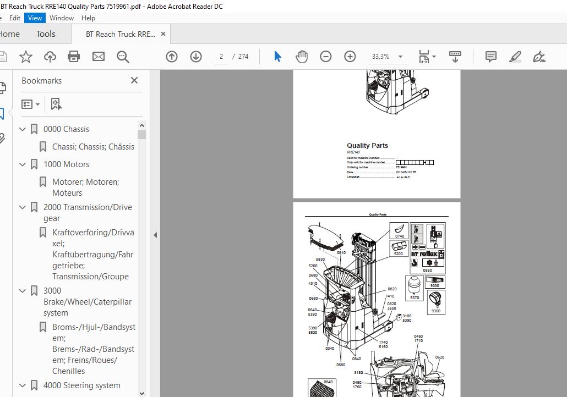
Task: Go to next page with down arrow
Action: point(196,57)
